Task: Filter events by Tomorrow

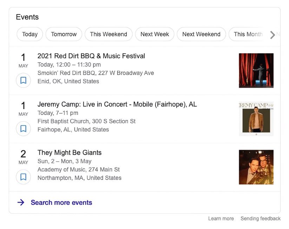Action: click(x=64, y=34)
